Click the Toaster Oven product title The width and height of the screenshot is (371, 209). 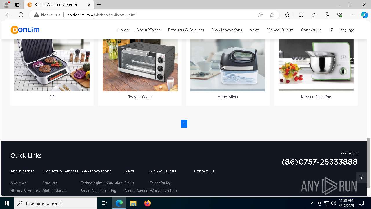(140, 97)
